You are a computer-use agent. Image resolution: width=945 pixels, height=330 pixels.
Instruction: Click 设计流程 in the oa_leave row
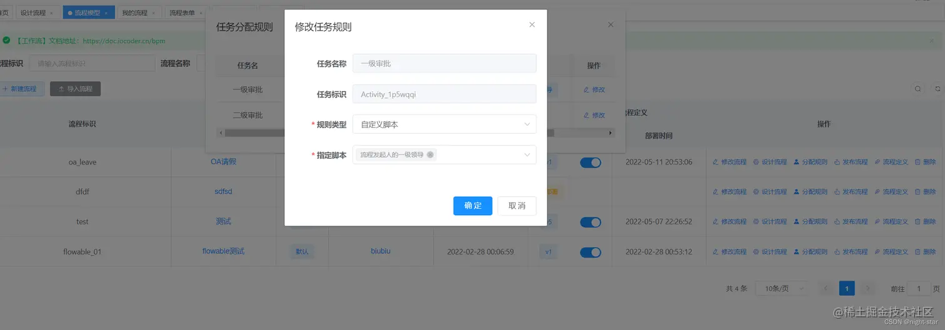pos(770,162)
